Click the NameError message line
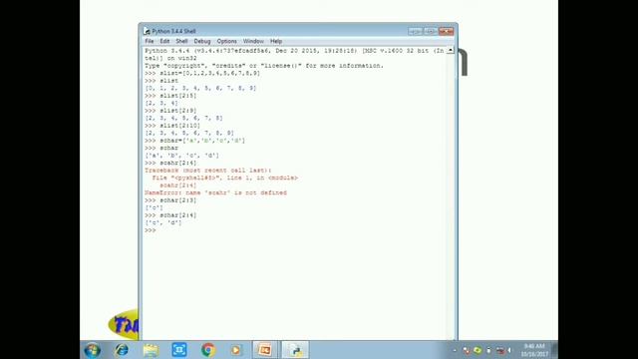 (x=215, y=192)
